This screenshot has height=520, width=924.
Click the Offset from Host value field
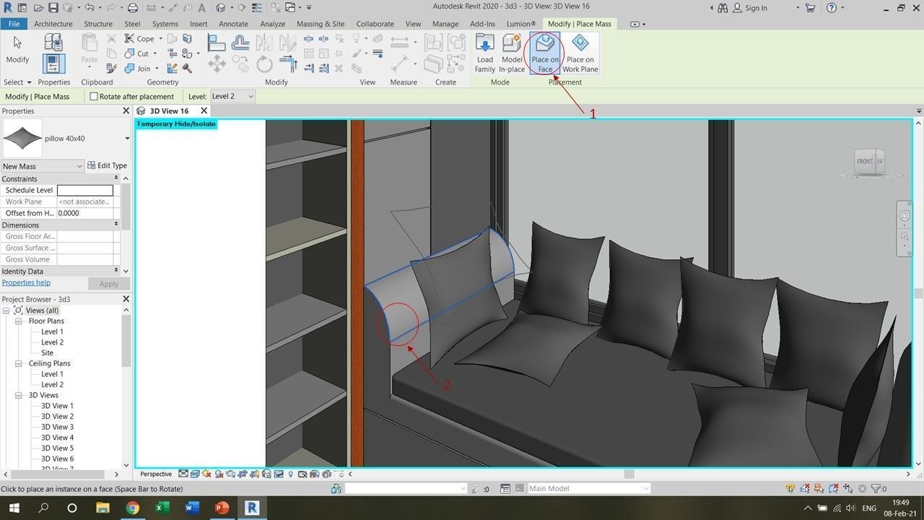coord(85,214)
